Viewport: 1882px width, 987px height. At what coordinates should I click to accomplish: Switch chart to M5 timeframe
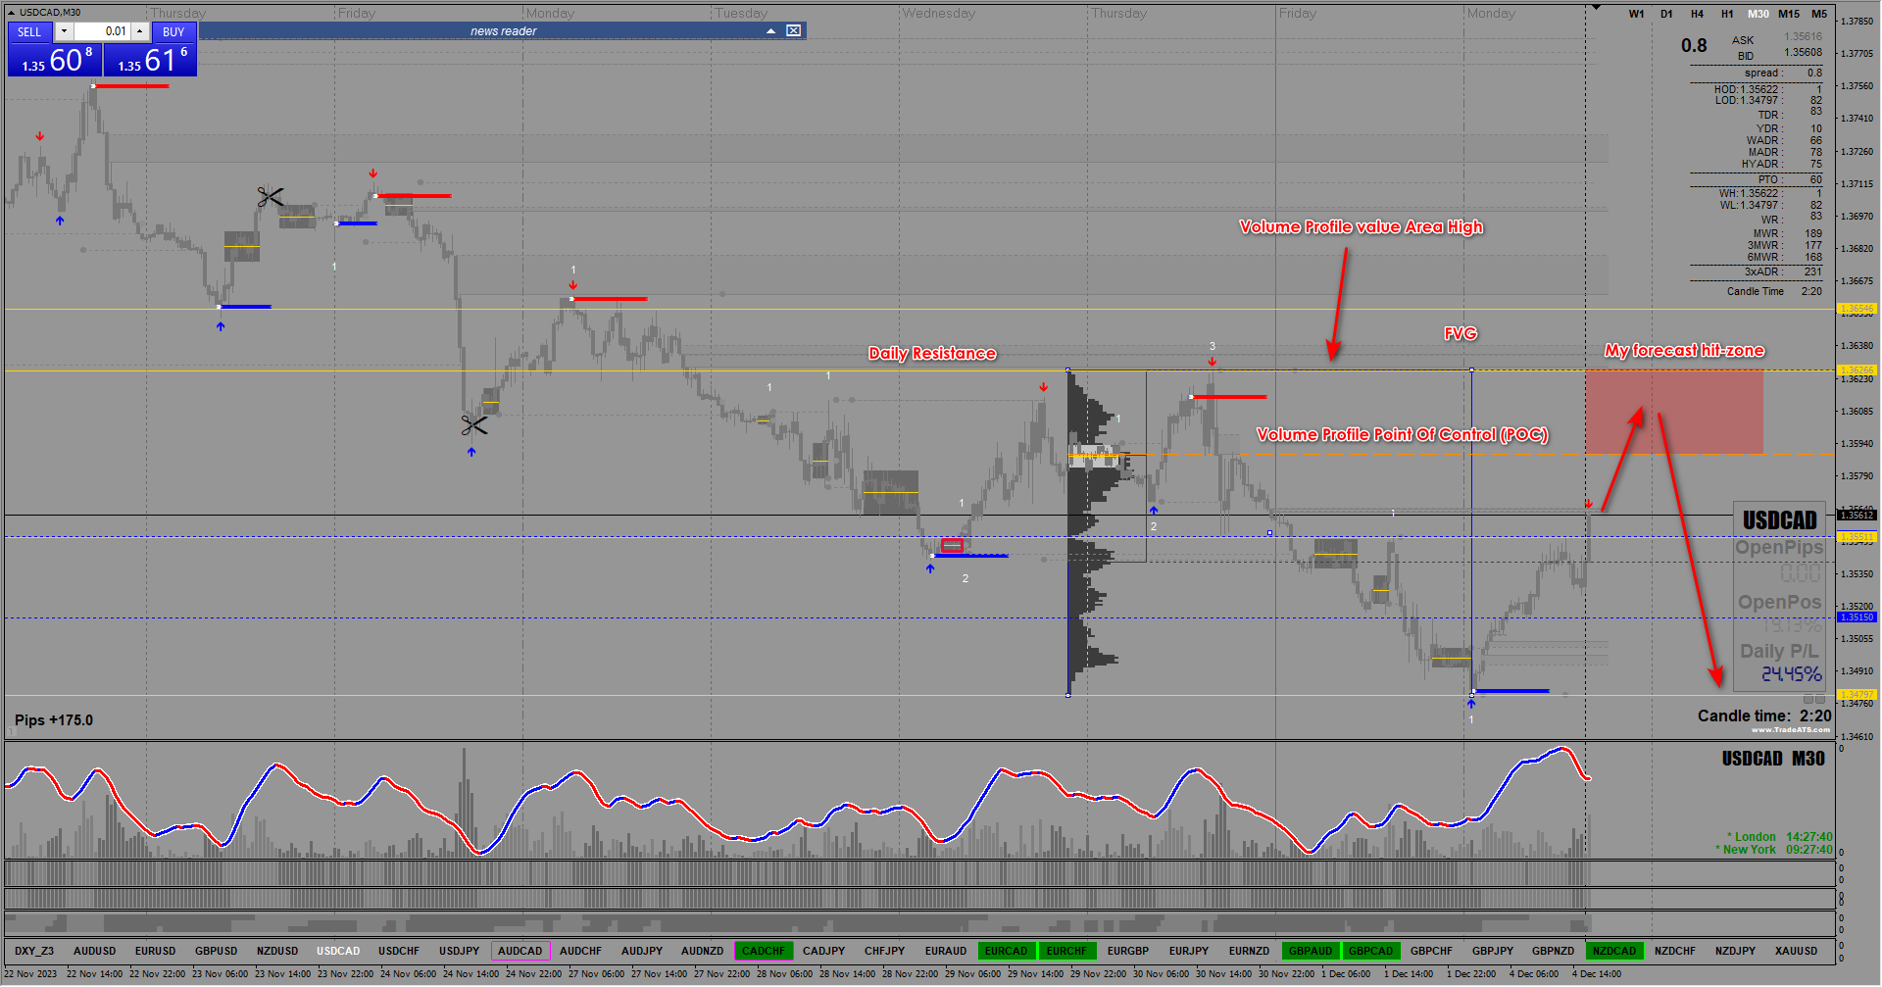[1819, 14]
